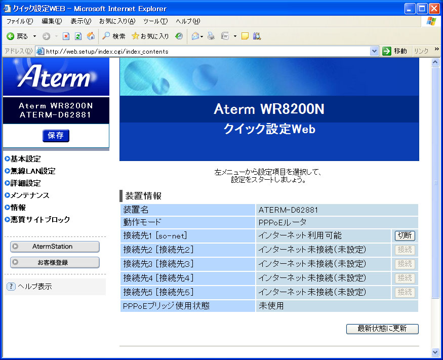Viewport: 443px width, 360px height.
Task: Click the blue 保存 button
Action: tap(56, 136)
